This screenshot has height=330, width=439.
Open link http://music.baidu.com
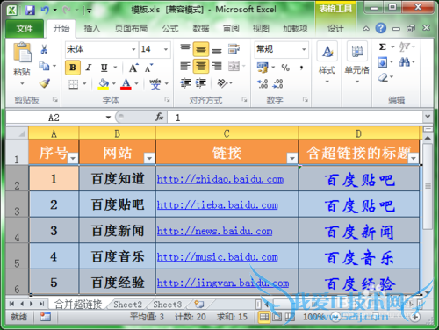218,257
